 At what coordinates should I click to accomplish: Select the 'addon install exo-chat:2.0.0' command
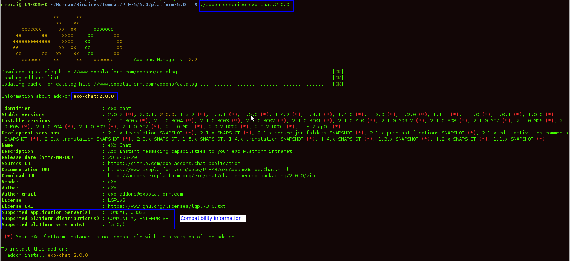[x=47, y=255]
